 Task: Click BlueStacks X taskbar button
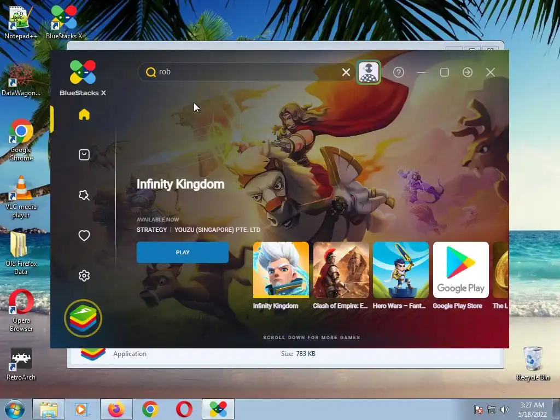click(218, 409)
